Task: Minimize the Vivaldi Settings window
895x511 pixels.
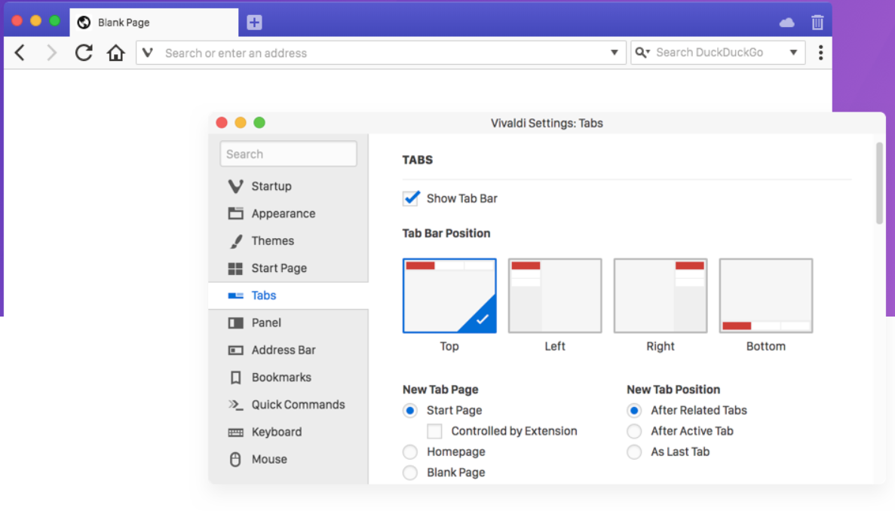Action: pyautogui.click(x=241, y=123)
